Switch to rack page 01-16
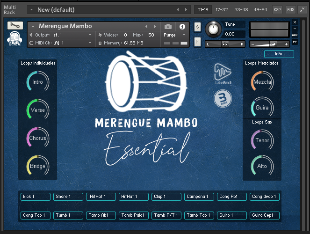The image size is (310, 234). tap(202, 9)
